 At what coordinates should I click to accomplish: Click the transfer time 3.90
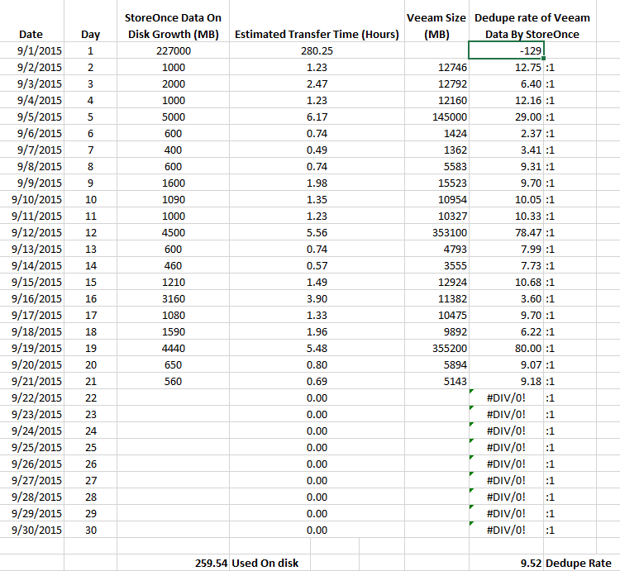(x=317, y=299)
